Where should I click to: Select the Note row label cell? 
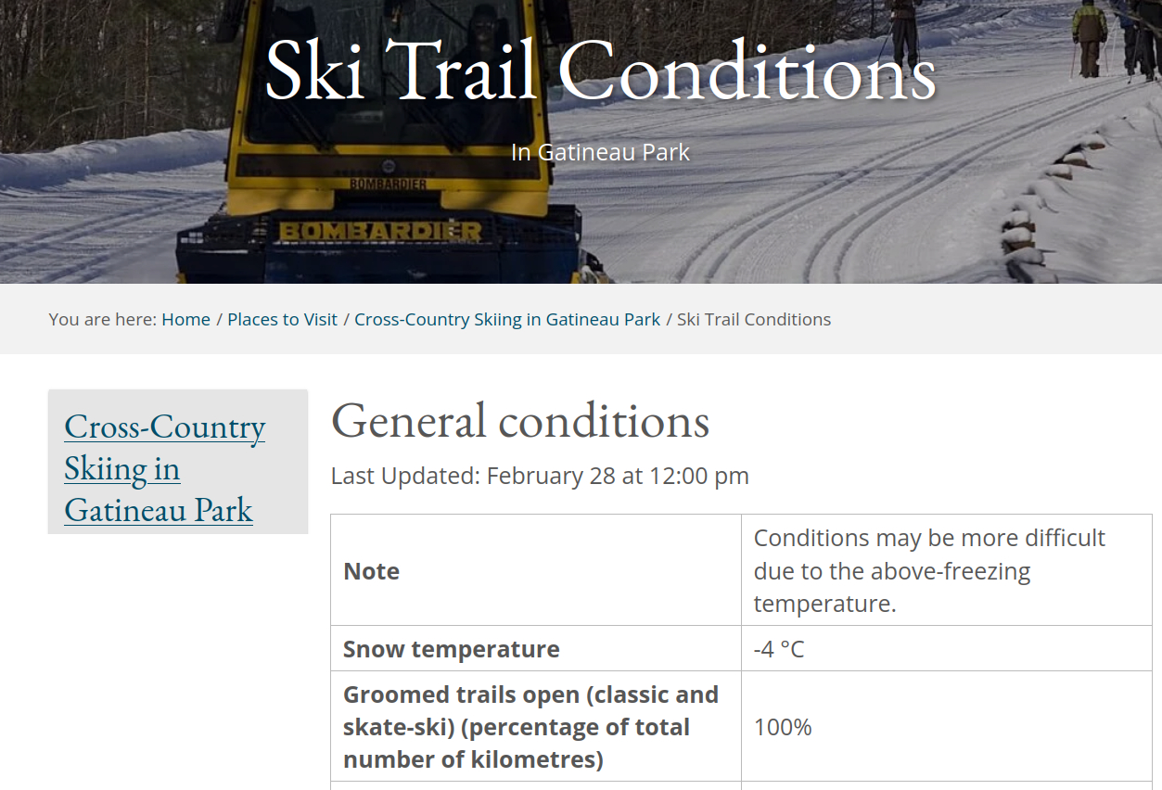(x=372, y=571)
